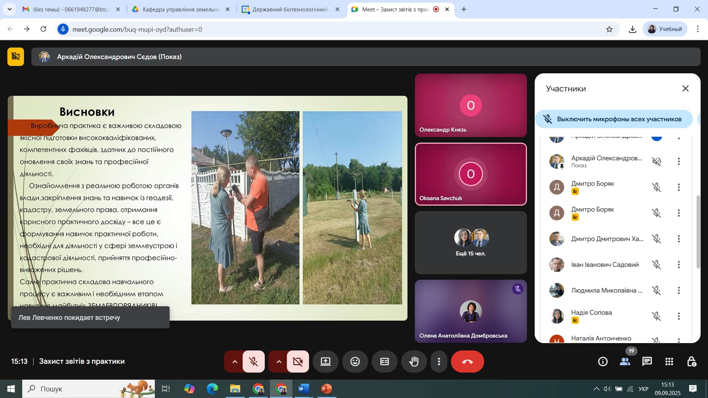
Task: Open host controls lock icon
Action: tap(691, 362)
